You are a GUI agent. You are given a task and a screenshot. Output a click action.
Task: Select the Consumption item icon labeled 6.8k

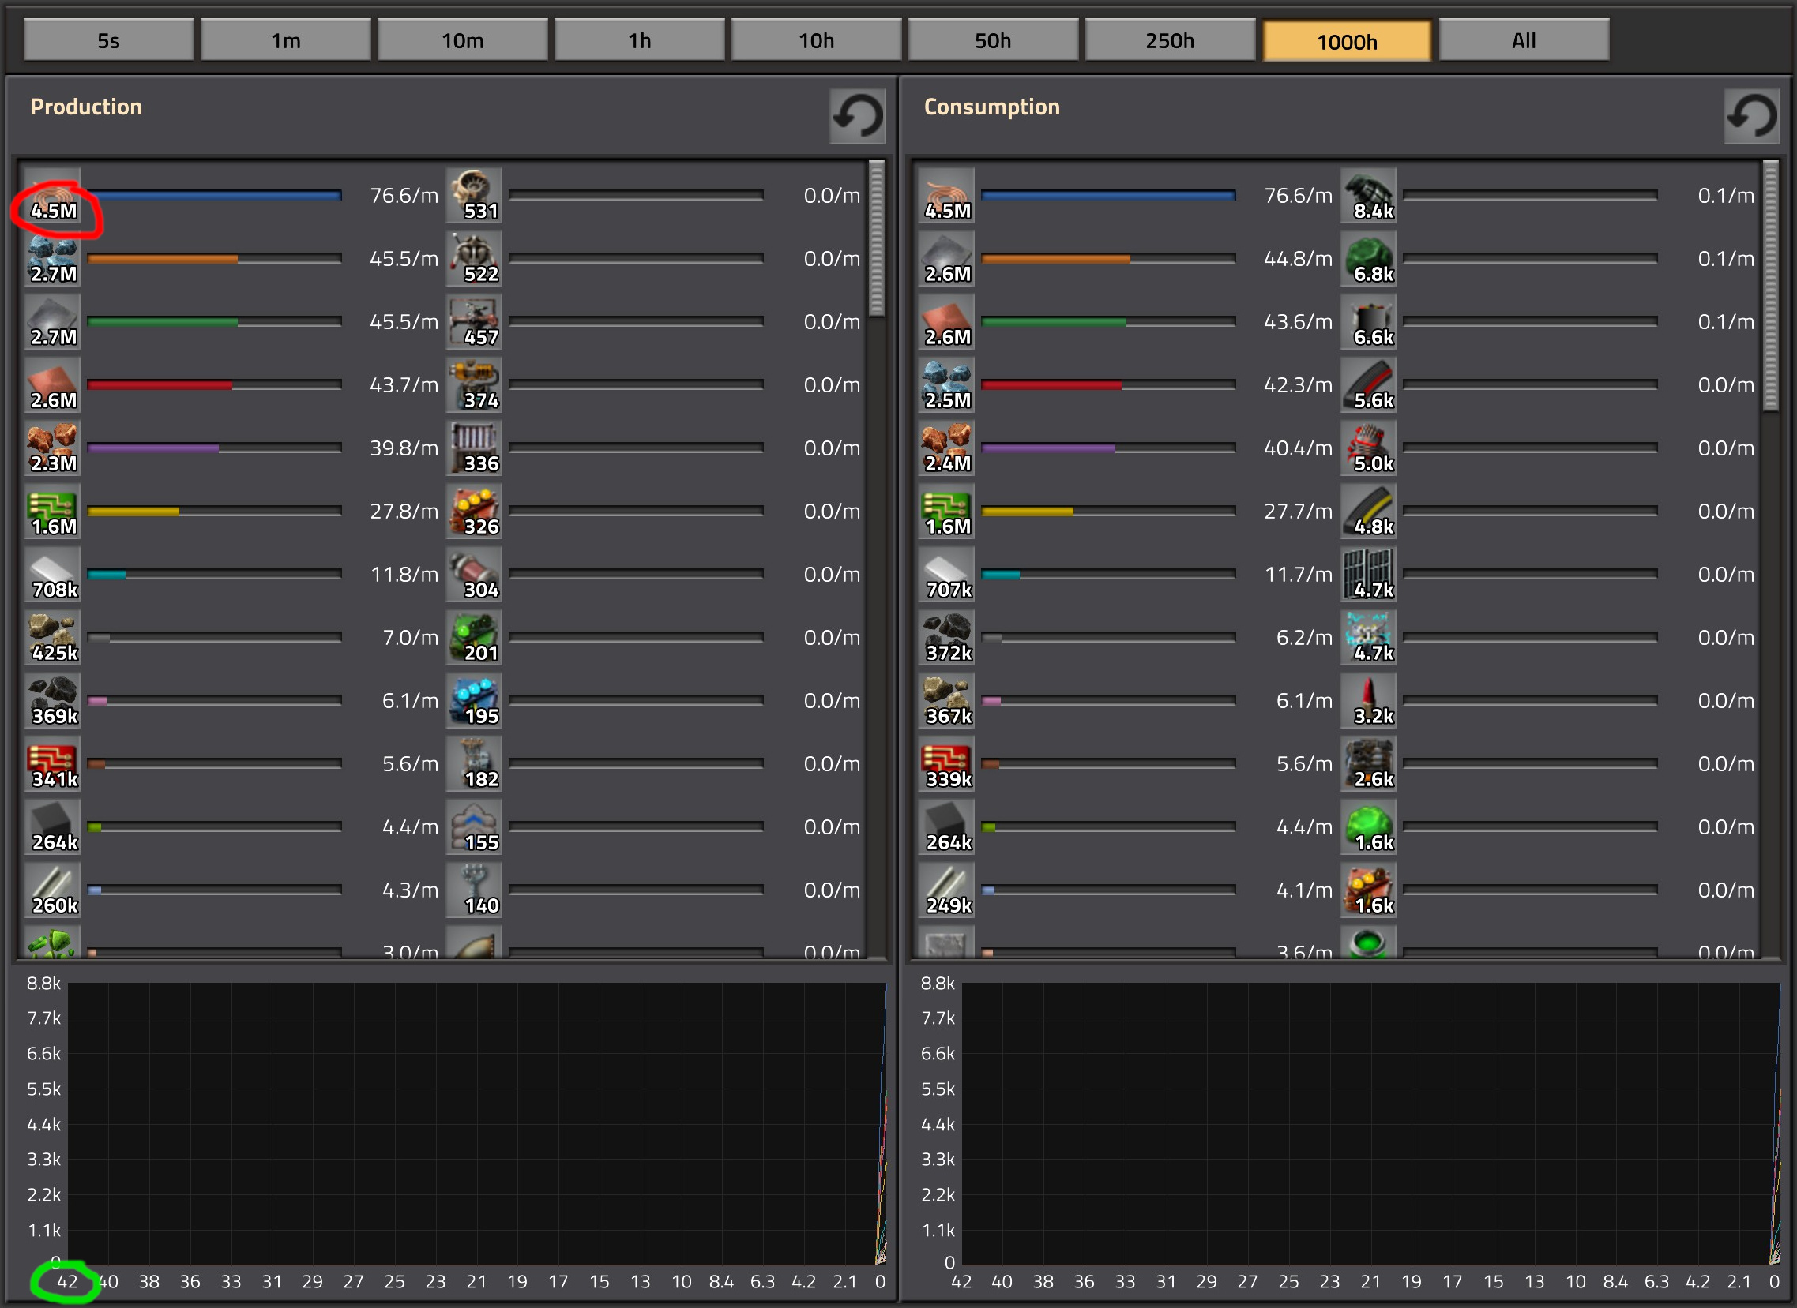tap(1368, 258)
